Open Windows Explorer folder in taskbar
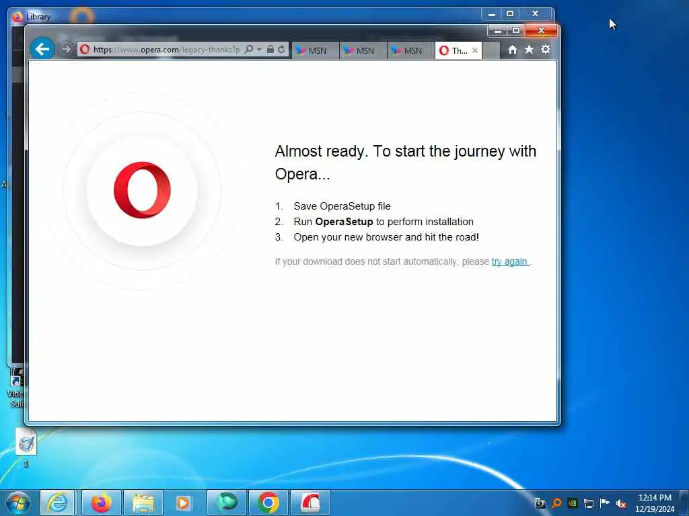Viewport: 689px width, 516px height. [143, 503]
